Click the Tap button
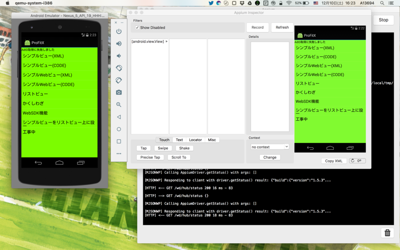Viewport: 400px width, 250px height. click(x=144, y=148)
